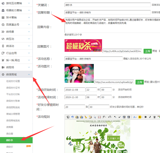The height and width of the screenshot is (153, 160).
Task: Collapse the 微信商城 sidebar section
Action: point(16,74)
